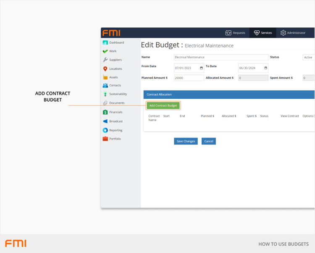Image resolution: width=315 pixels, height=253 pixels.
Task: Open the Work checkmark icon
Action: pyautogui.click(x=105, y=51)
